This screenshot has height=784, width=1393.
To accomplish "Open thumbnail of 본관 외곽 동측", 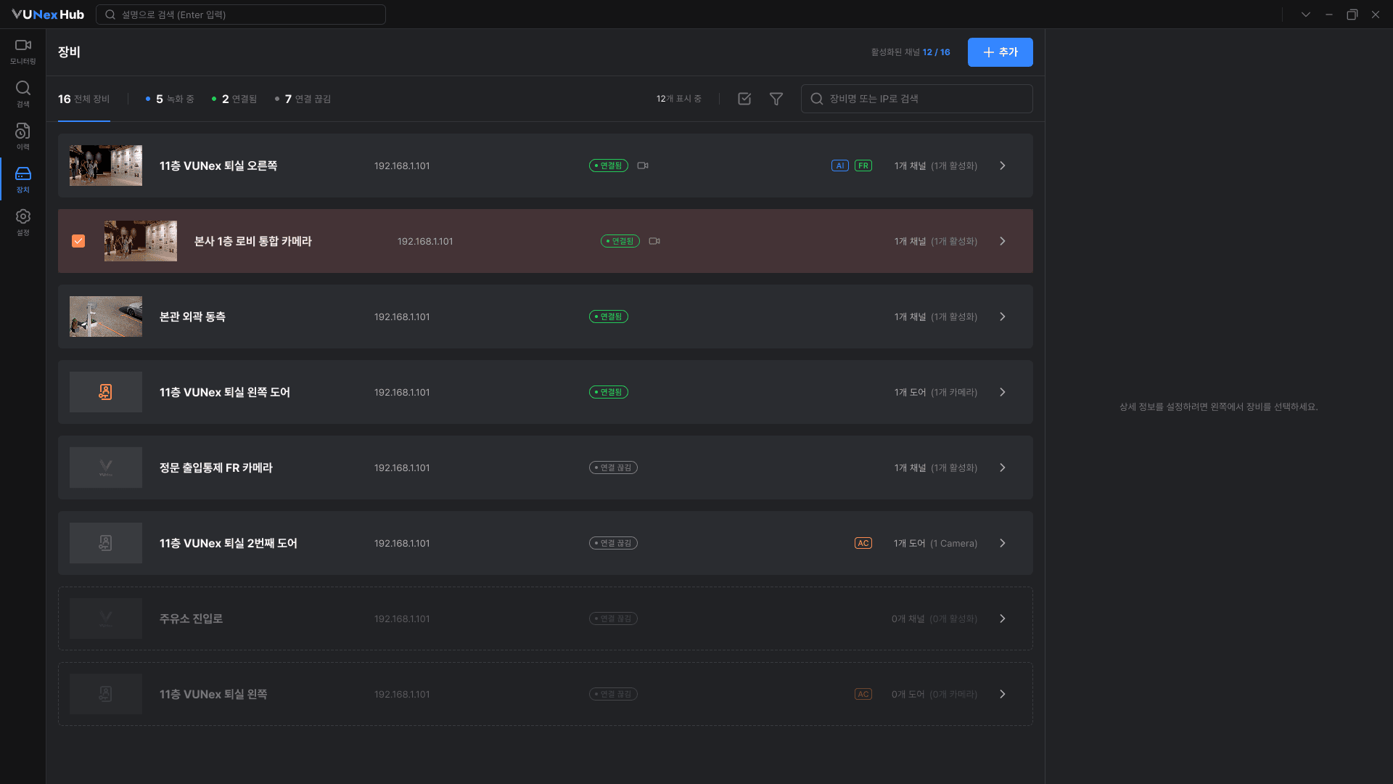I will [x=106, y=317].
